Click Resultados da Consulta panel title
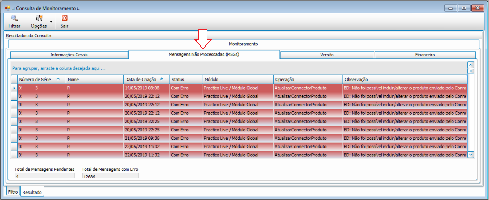 coord(29,36)
